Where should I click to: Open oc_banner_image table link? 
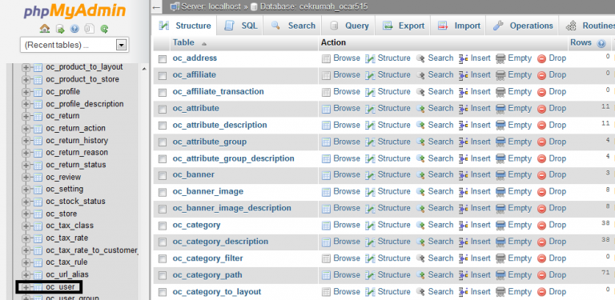coord(208,191)
